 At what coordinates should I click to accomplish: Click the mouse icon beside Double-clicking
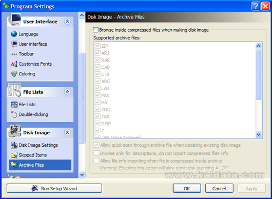pyautogui.click(x=14, y=114)
